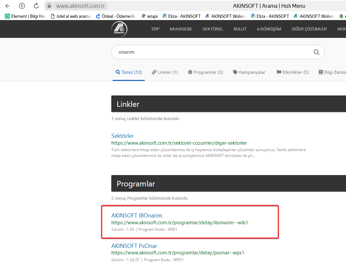Open the Yandex browser Y button

pyautogui.click(x=22, y=6)
